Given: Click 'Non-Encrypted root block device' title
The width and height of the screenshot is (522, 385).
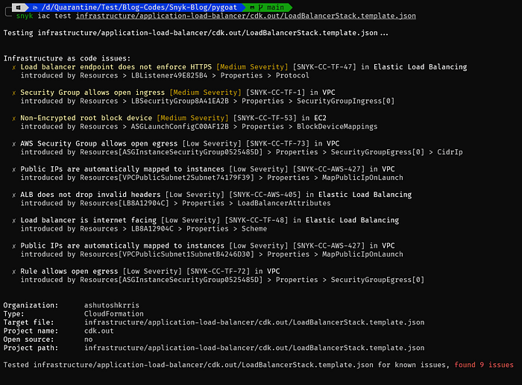Looking at the screenshot, I should point(87,118).
